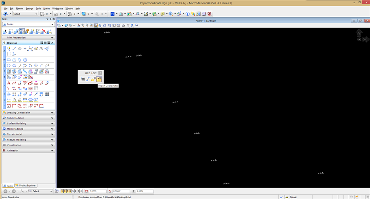Viewport: 370px width, 199px height.
Task: Select the Place Text tool
Action: pos(9,83)
